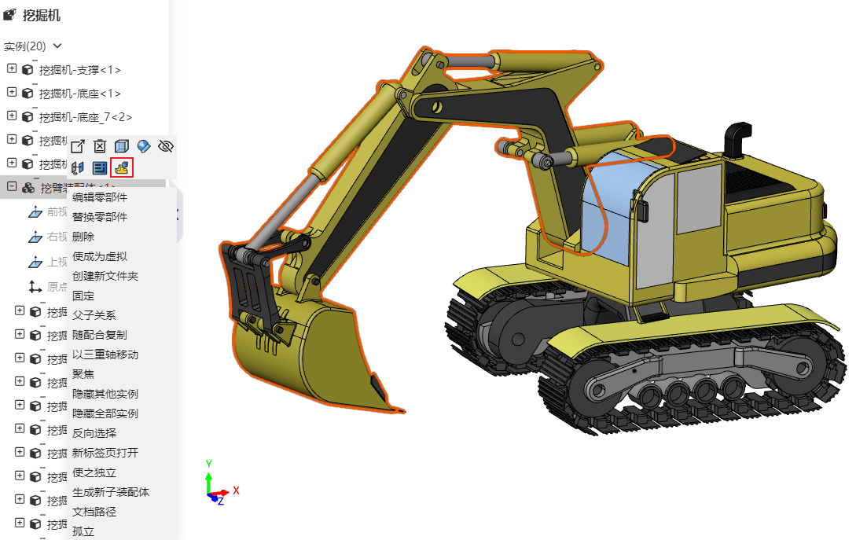856x540 pixels.
Task: Click the 挖掘机 assembly icon in panel header
Action: (x=9, y=15)
